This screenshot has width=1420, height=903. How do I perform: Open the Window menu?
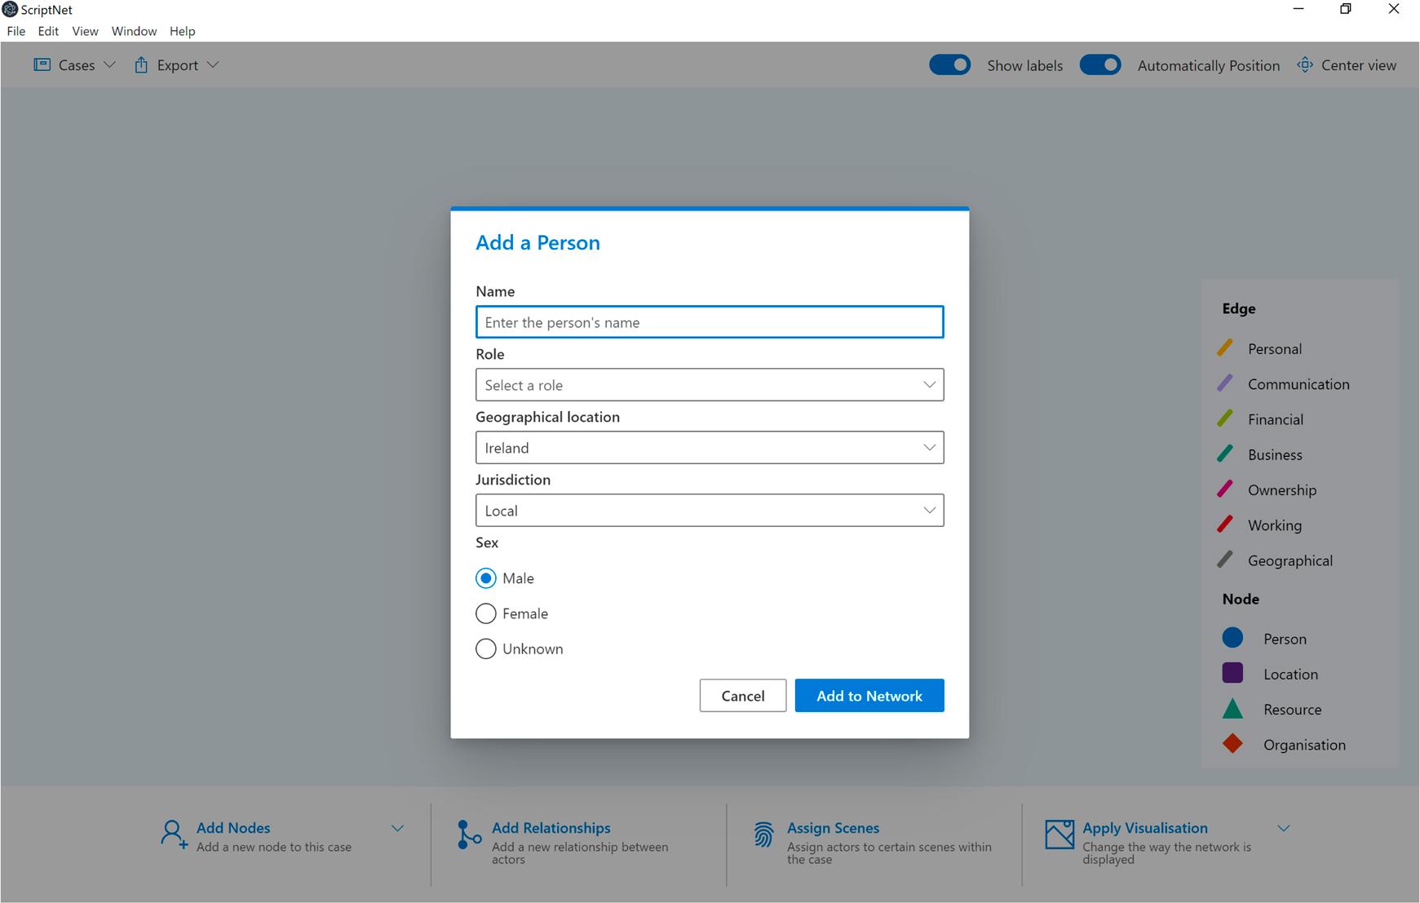[134, 31]
